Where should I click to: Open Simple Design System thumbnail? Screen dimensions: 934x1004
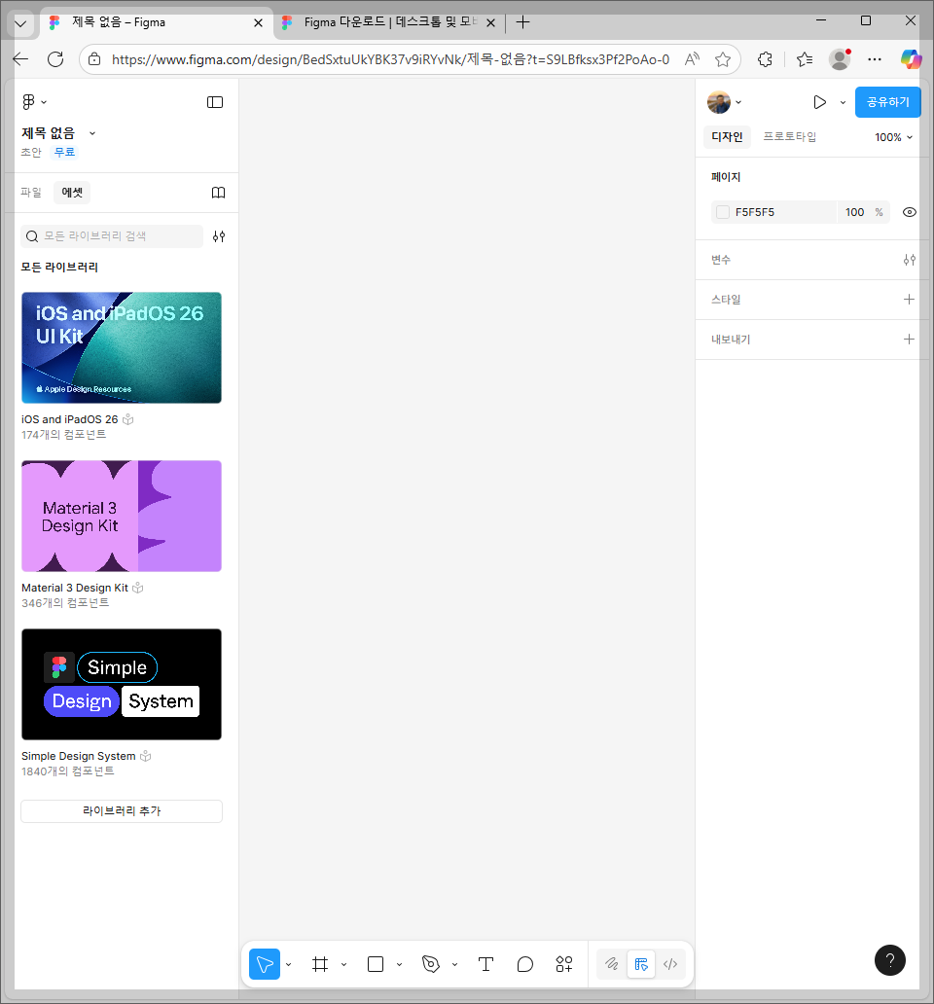122,685
